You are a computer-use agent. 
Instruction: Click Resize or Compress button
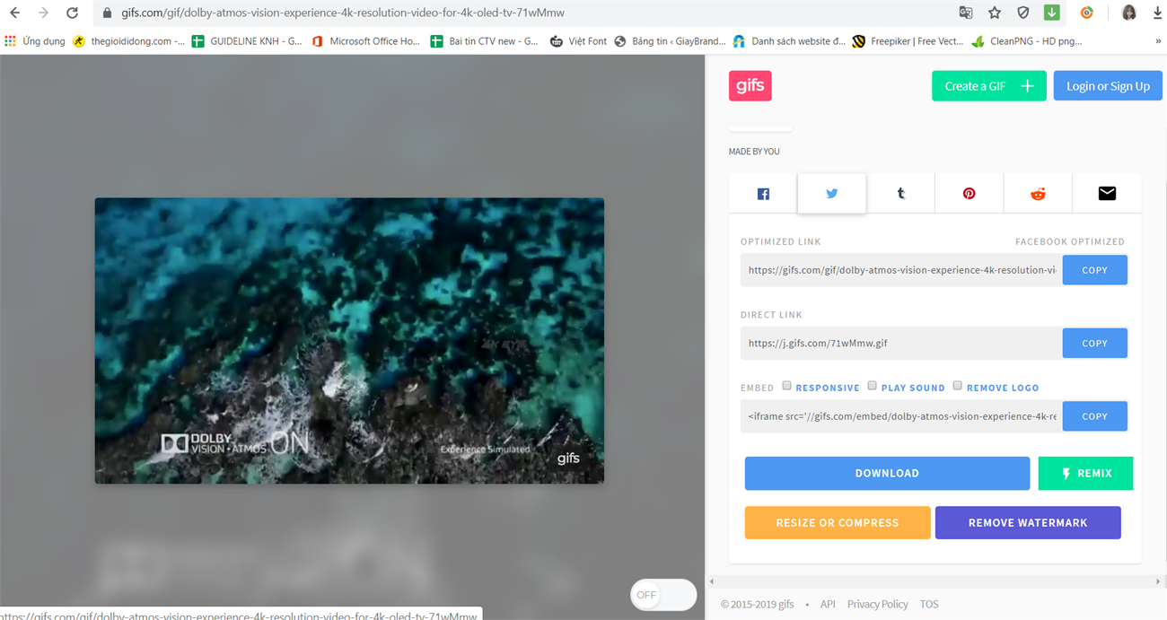[x=838, y=522]
